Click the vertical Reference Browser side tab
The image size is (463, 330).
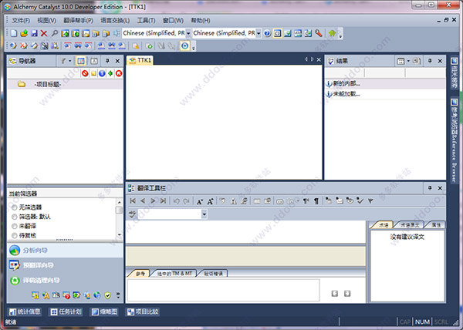point(455,141)
